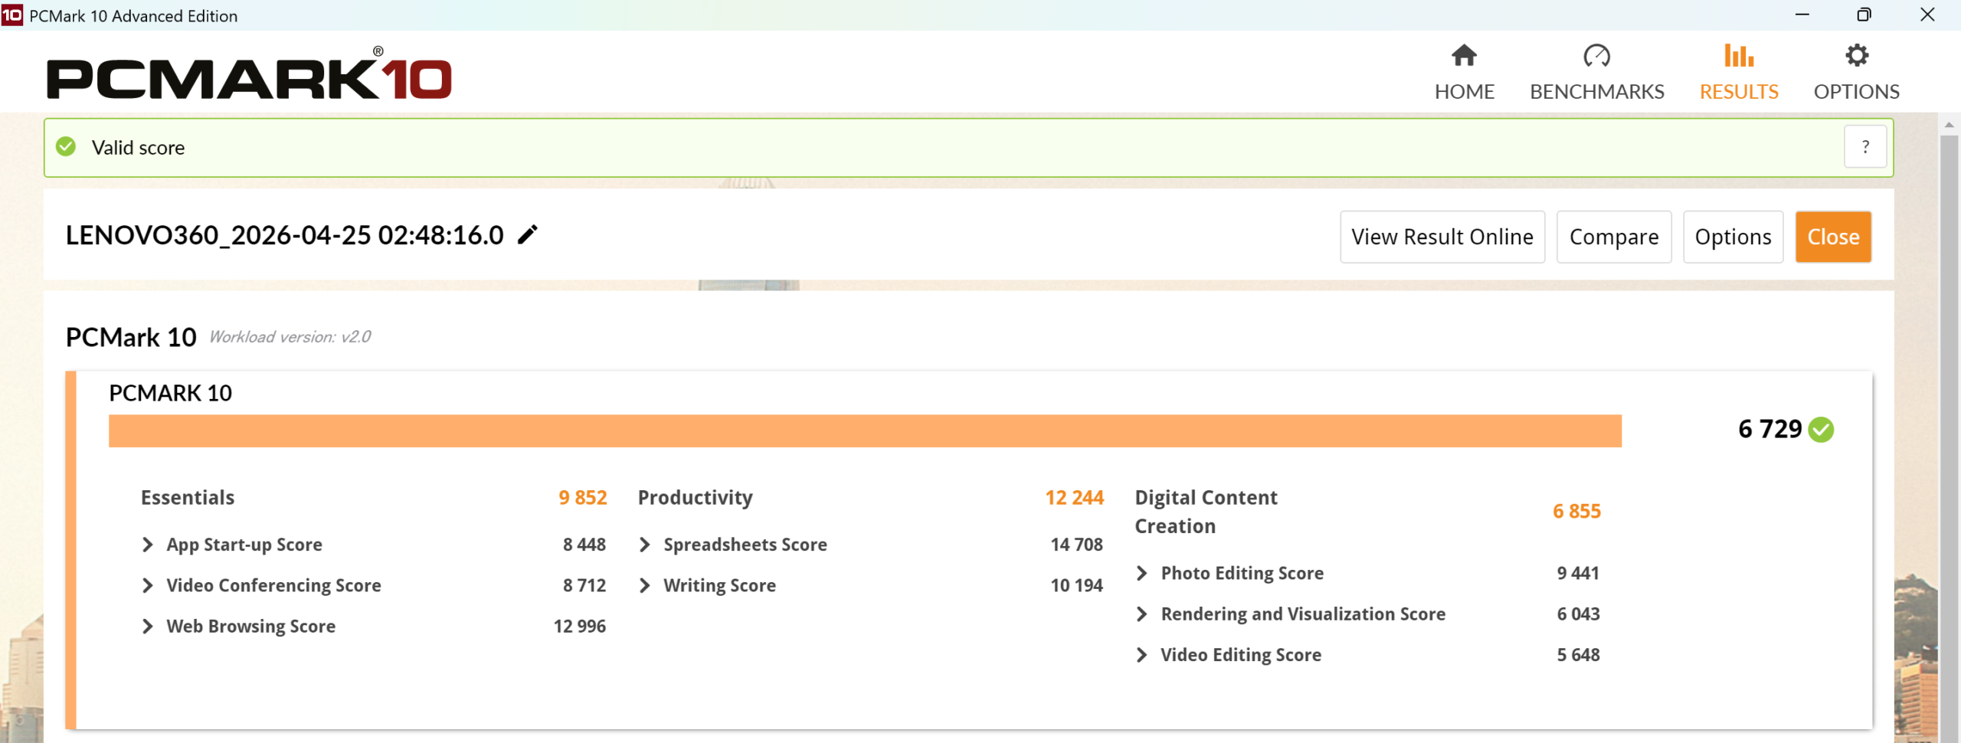Click the PCMARK 10 logo

coord(250,74)
